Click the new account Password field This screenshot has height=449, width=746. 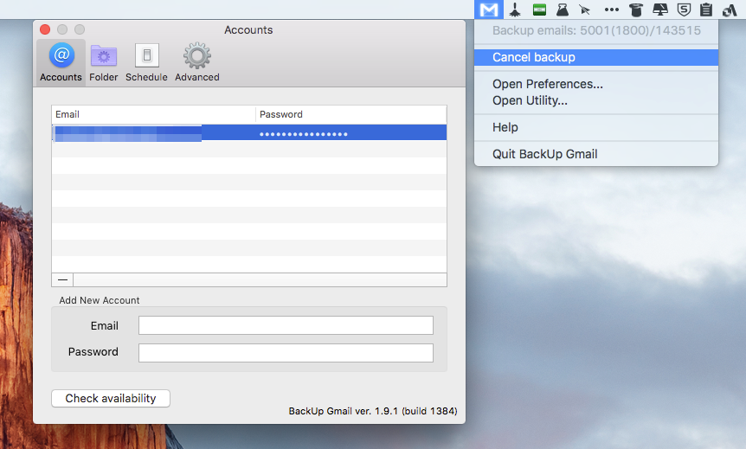coord(286,352)
